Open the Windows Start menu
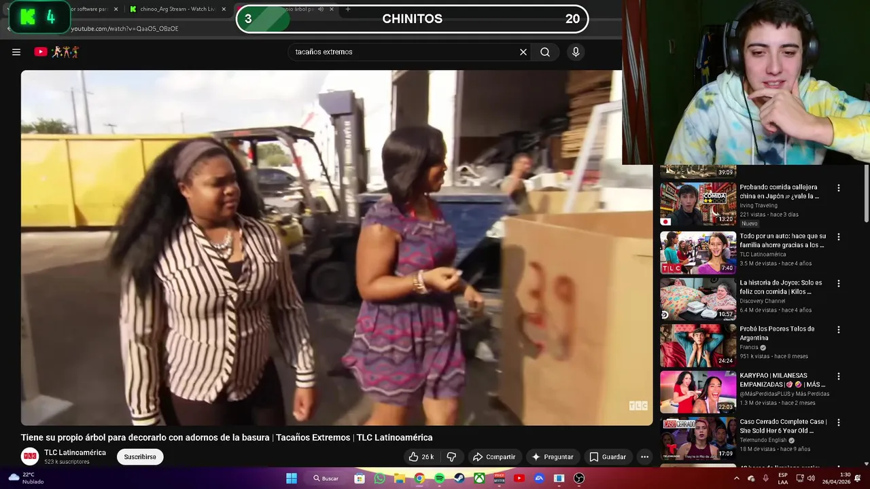Image resolution: width=870 pixels, height=489 pixels. (292, 478)
